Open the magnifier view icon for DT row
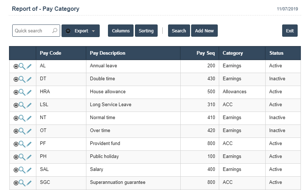The width and height of the screenshot is (307, 190). [x=22, y=79]
